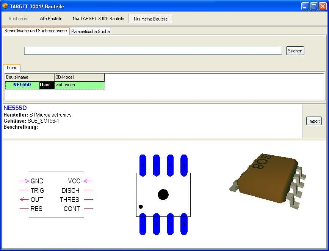329x251 pixels.
Task: Click the TARGET 3001! app icon in title bar
Action: click(x=5, y=6)
